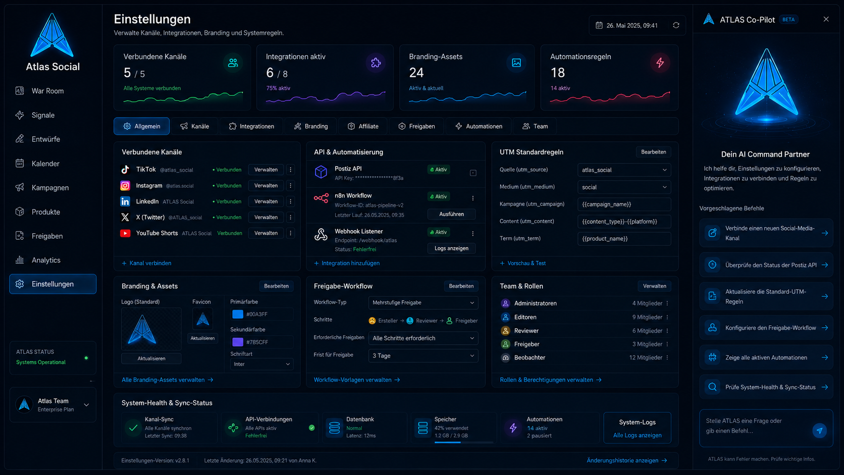Expand the Quelle utm_source dropdown

tap(624, 170)
